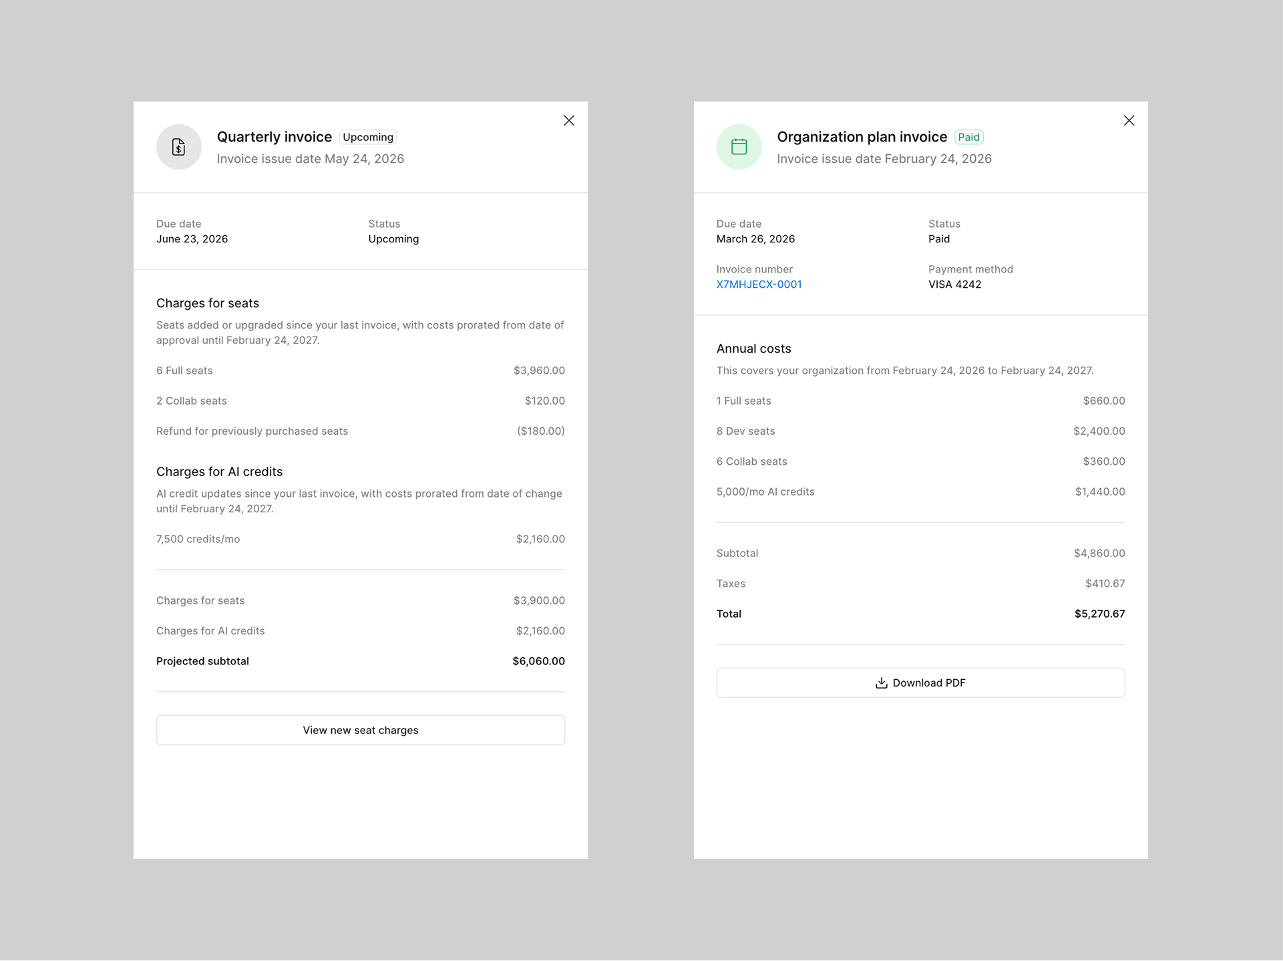
Task: Click the green calendar invoice icon
Action: (739, 147)
